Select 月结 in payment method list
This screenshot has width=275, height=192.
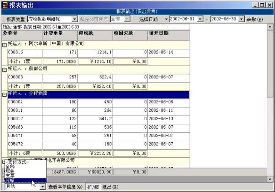(25, 180)
